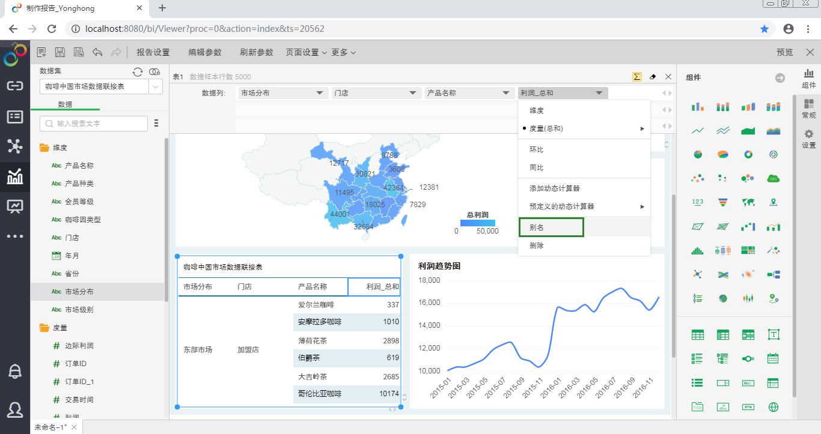Select the line chart component icon
This screenshot has width=821, height=434.
(x=698, y=130)
